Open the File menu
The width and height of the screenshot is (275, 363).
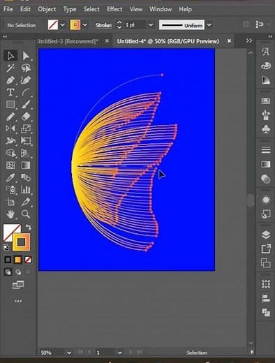click(8, 9)
